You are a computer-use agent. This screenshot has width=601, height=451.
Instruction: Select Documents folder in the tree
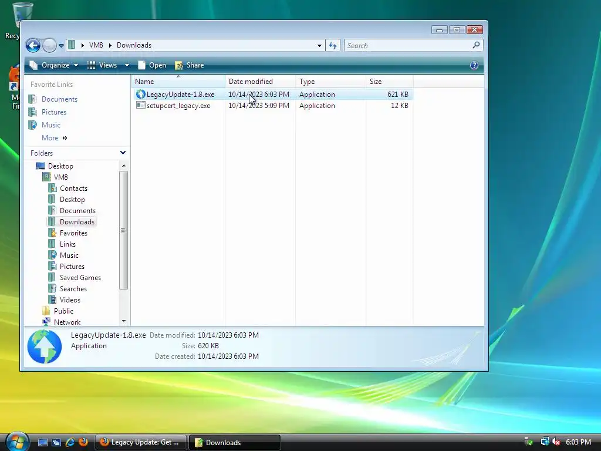click(77, 211)
